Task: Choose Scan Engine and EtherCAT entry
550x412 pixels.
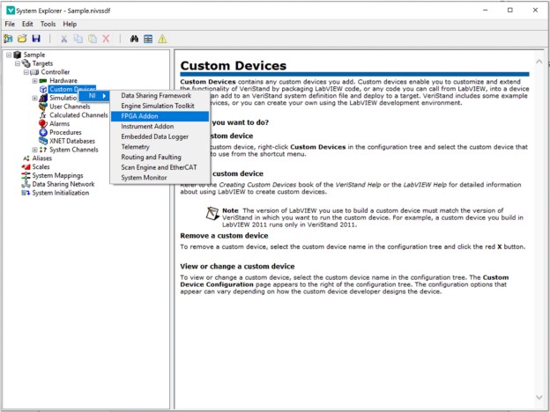Action: click(x=160, y=167)
